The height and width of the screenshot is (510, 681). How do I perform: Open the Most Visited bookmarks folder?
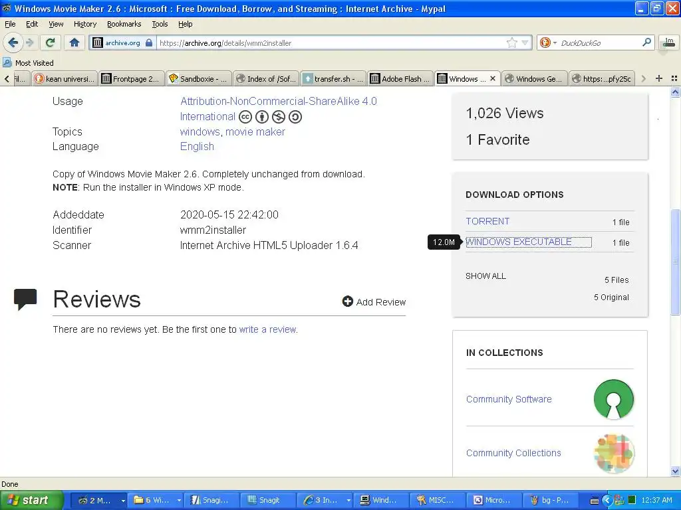[x=28, y=63]
